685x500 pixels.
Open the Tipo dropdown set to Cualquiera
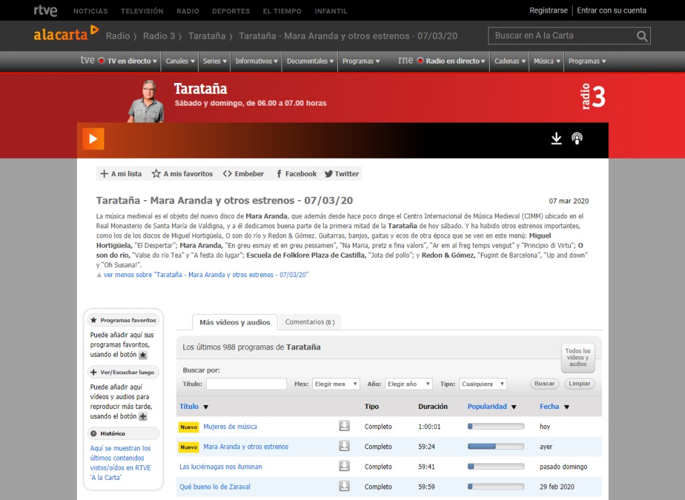tap(482, 384)
